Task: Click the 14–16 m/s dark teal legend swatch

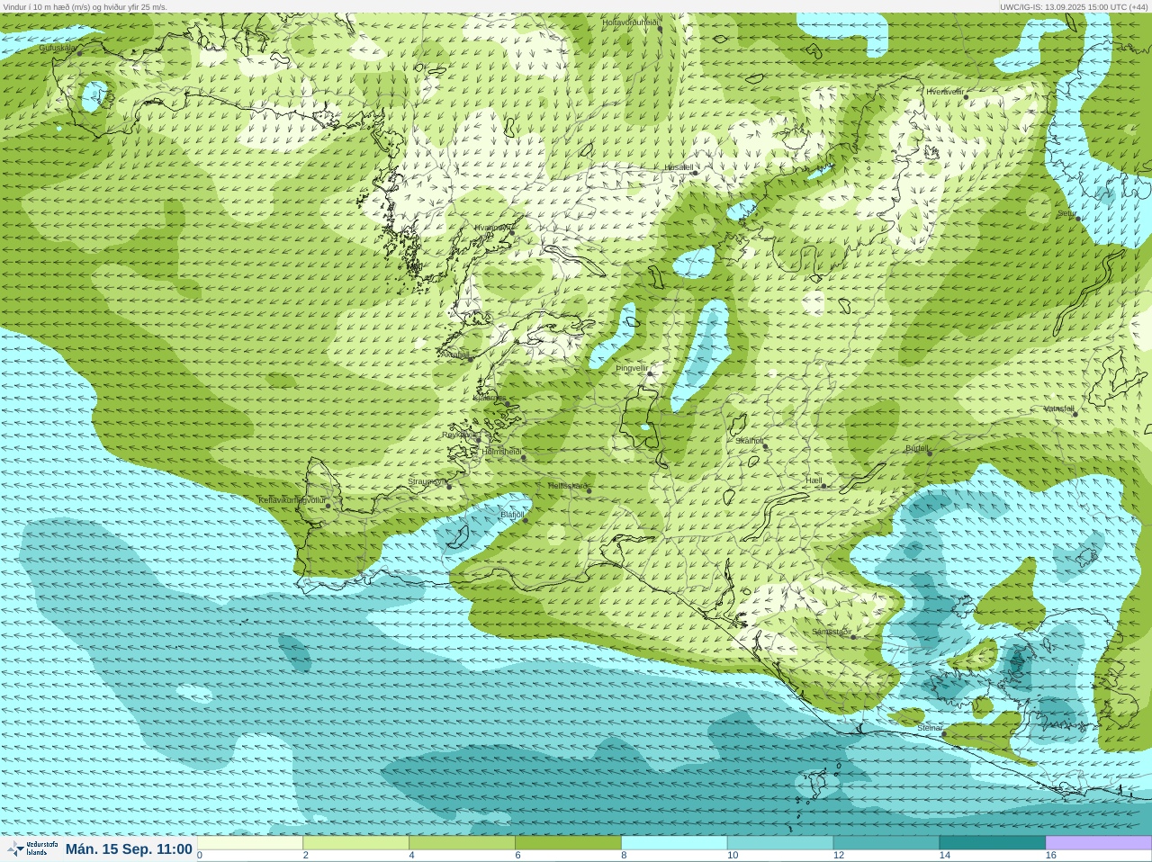Action: [x=993, y=843]
